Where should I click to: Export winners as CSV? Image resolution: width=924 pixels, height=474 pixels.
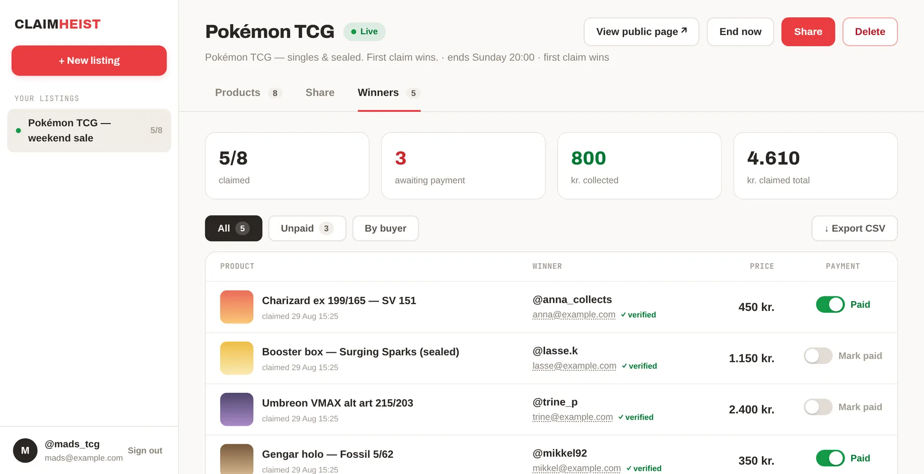[855, 228]
